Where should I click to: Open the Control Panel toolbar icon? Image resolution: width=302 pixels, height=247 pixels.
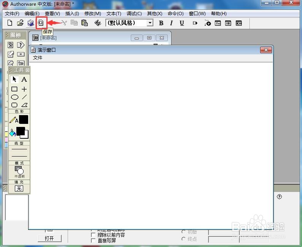207,23
